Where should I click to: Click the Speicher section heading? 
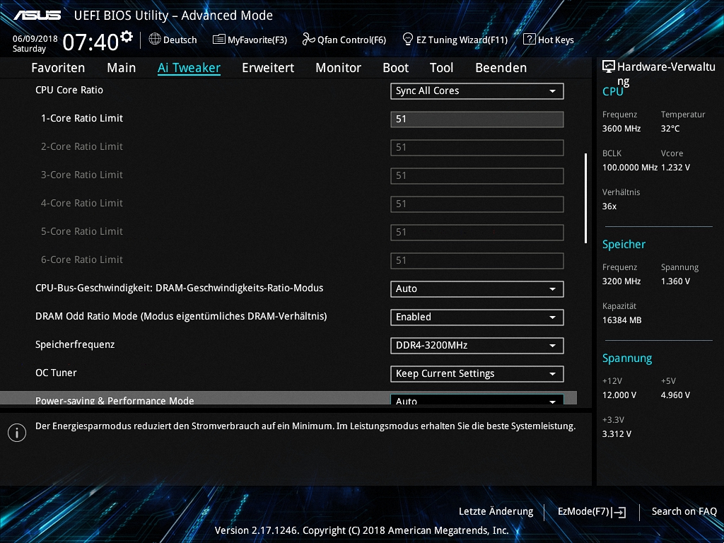(624, 245)
